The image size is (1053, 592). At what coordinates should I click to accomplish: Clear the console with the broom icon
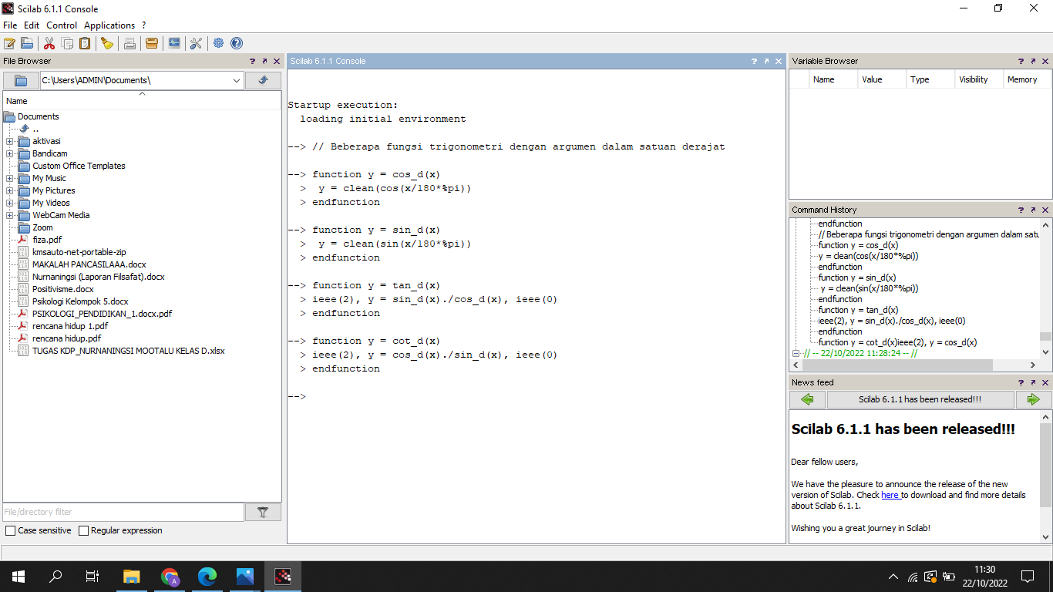tap(107, 43)
